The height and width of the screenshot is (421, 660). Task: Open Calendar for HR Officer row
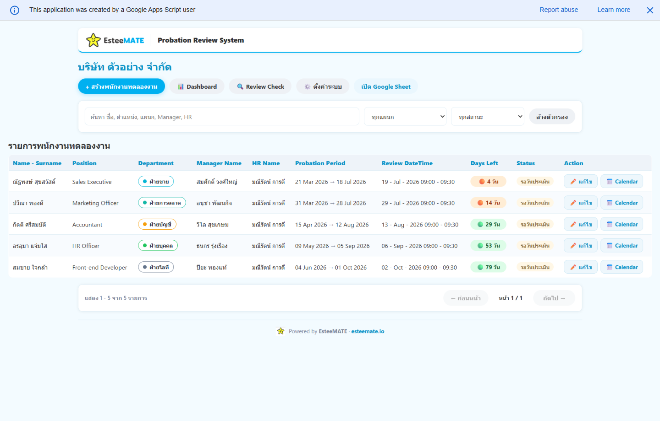coord(622,246)
